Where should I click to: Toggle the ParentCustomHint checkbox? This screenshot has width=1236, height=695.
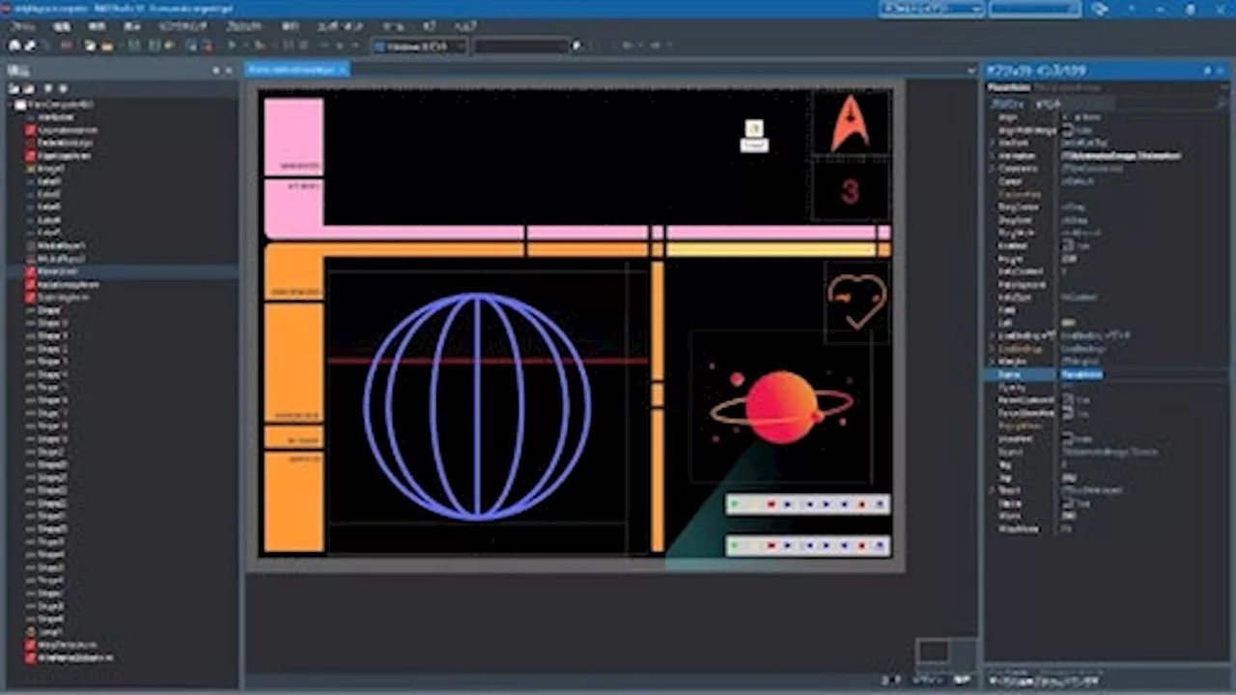coord(1067,400)
